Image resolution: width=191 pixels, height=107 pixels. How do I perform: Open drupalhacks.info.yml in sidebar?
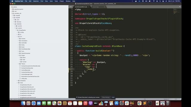click(26, 85)
